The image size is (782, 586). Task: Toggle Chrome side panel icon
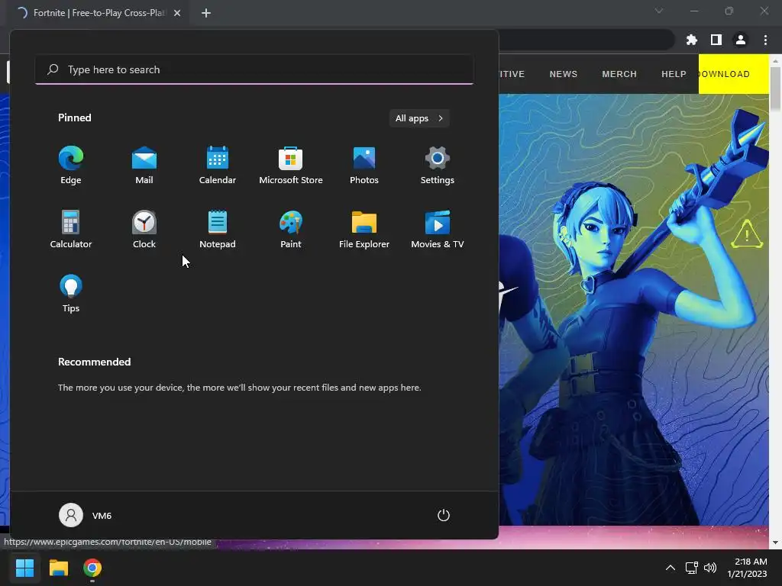pos(716,40)
